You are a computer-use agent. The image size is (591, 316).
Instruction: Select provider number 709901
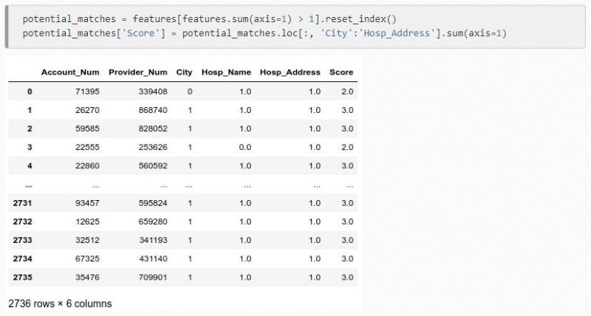[153, 277]
